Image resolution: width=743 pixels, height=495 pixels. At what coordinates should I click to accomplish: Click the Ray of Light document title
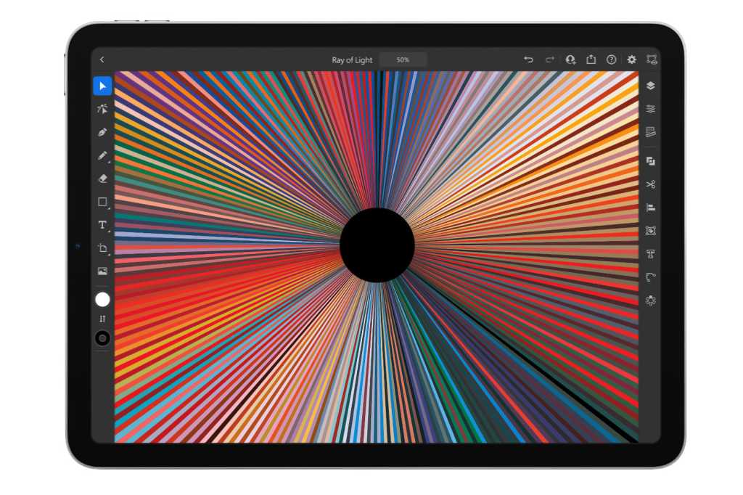click(352, 60)
